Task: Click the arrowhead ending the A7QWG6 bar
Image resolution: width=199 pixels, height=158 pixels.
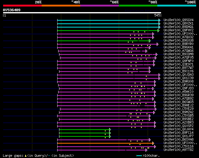Action: click(146, 51)
